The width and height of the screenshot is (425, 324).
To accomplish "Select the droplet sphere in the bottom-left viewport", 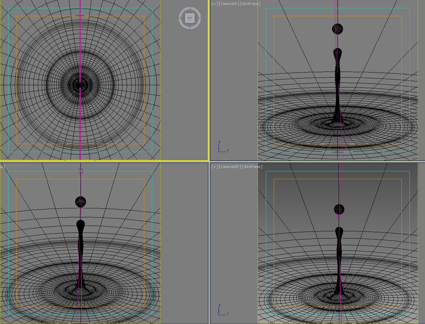I will [80, 202].
